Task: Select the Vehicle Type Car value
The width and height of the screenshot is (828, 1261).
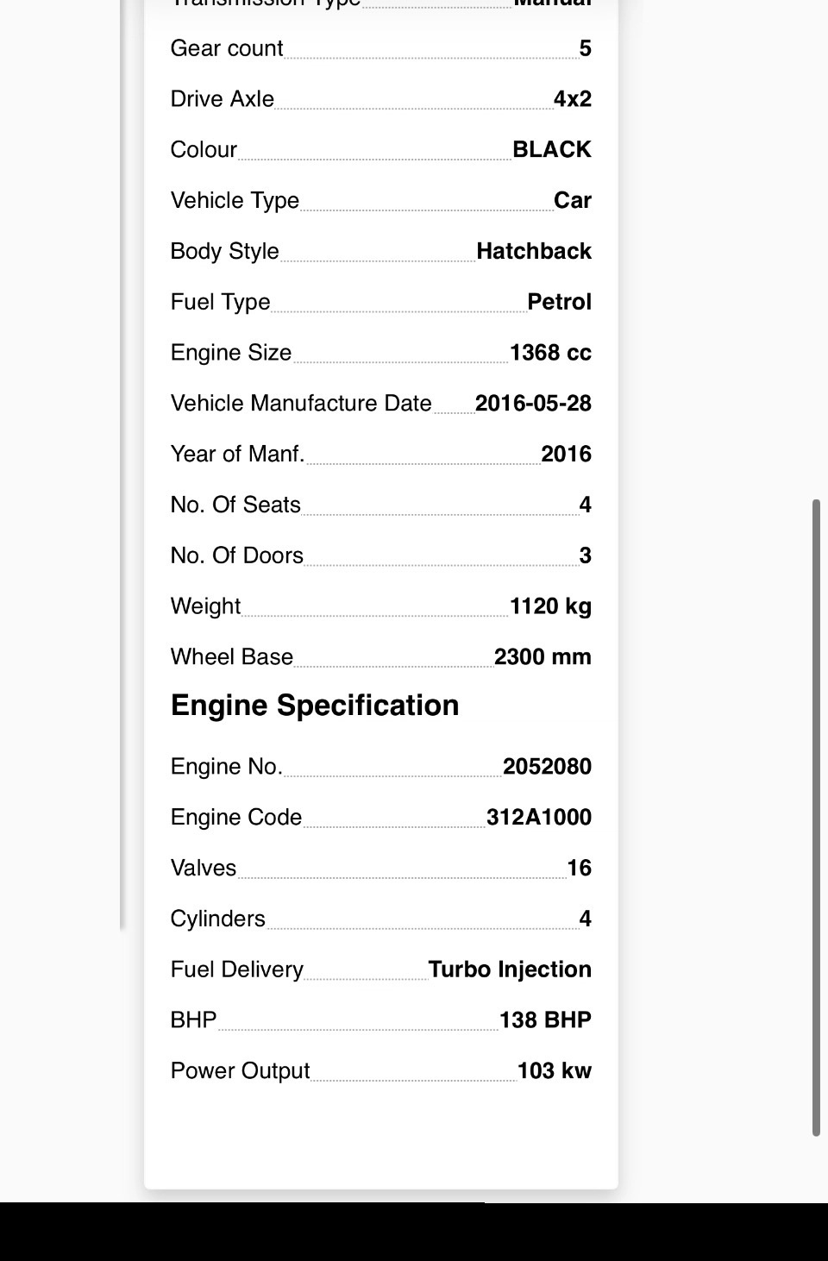Action: tap(573, 200)
